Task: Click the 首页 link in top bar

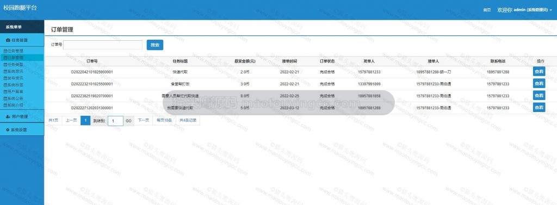Action: tap(487, 10)
